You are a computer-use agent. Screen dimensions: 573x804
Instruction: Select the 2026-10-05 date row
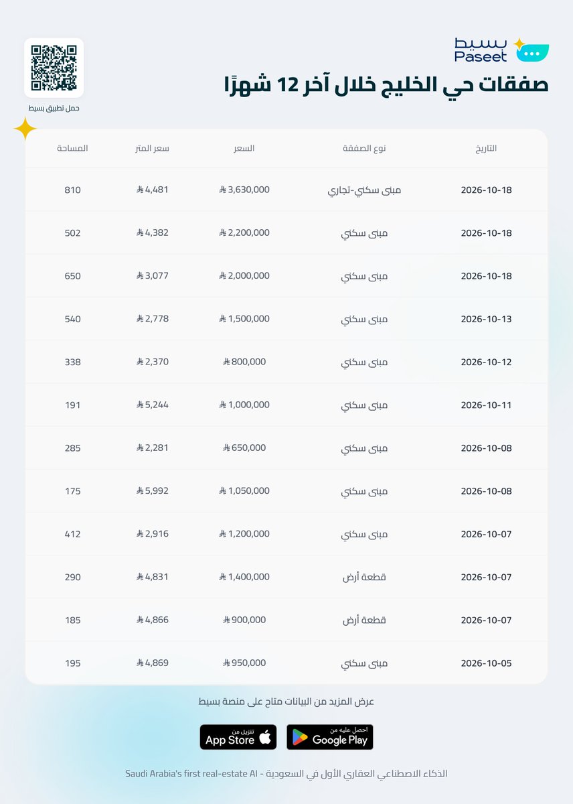click(286, 663)
